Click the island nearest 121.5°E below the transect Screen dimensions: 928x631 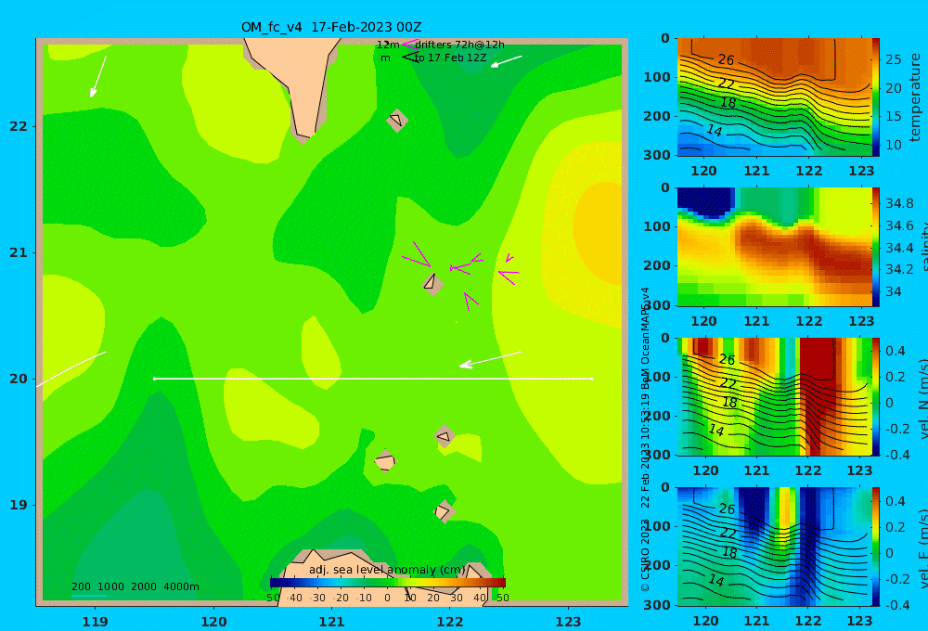[385, 460]
